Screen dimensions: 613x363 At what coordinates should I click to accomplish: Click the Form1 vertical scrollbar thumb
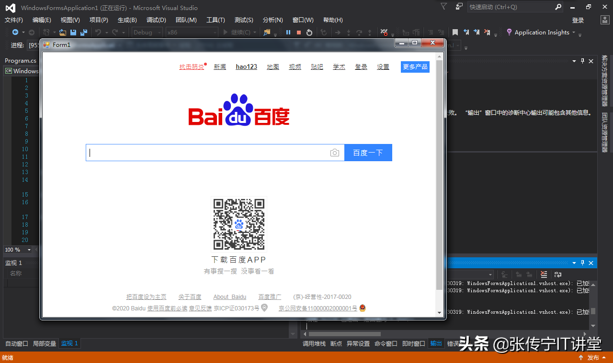point(440,175)
